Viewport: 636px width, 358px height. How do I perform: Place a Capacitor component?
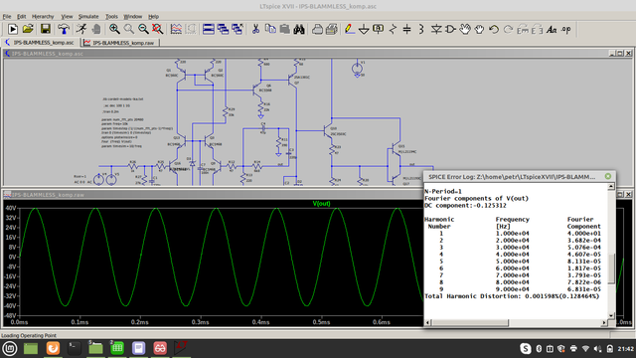click(x=406, y=29)
